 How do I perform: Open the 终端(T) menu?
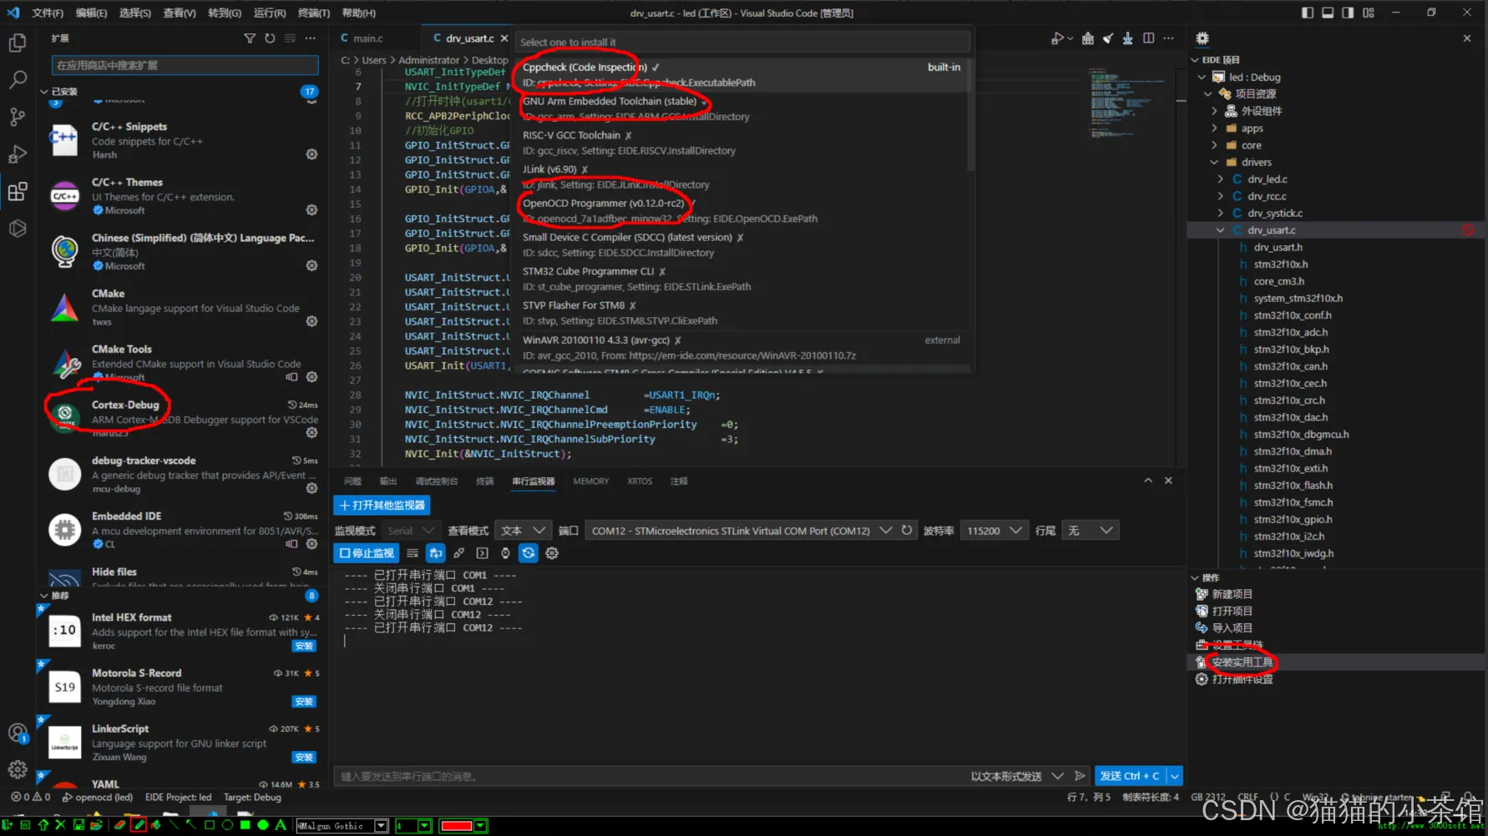pos(314,13)
